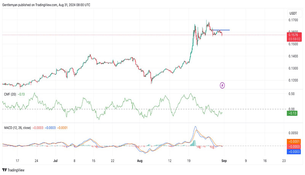This screenshot has width=305, height=175.
Task: Click the 24 date label on time axis
Action: [x=36, y=161]
